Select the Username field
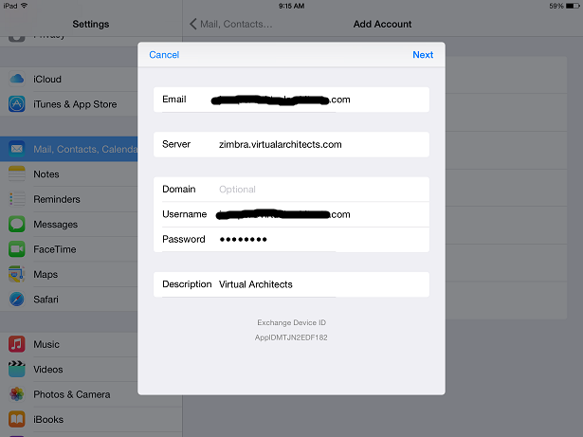Image resolution: width=583 pixels, height=437 pixels. click(x=292, y=214)
